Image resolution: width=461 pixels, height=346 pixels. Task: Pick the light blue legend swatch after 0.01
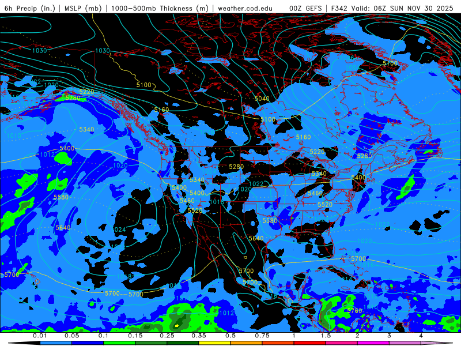[x=56, y=343]
